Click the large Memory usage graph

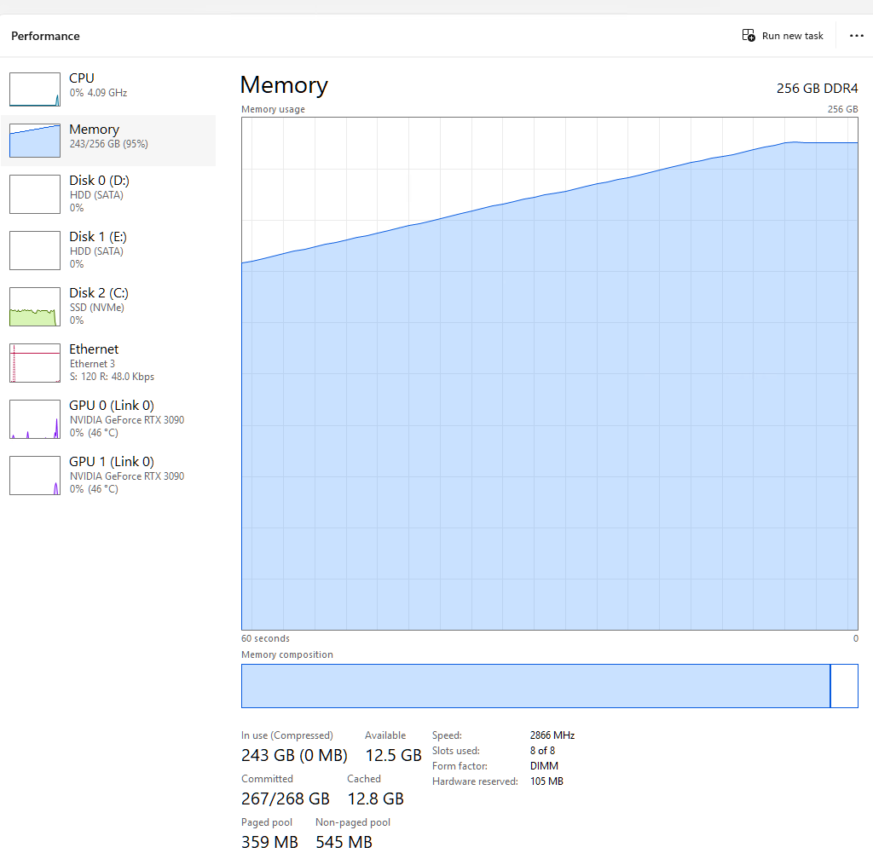(550, 373)
